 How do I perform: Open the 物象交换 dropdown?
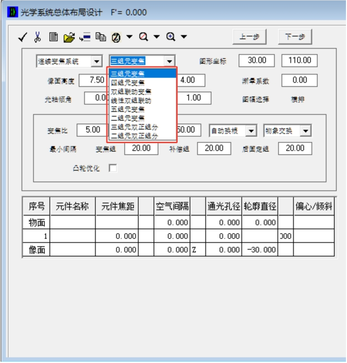(305, 131)
